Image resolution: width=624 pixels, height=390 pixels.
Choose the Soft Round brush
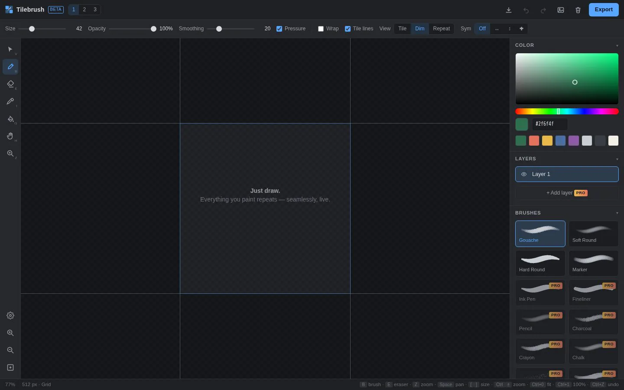(594, 234)
